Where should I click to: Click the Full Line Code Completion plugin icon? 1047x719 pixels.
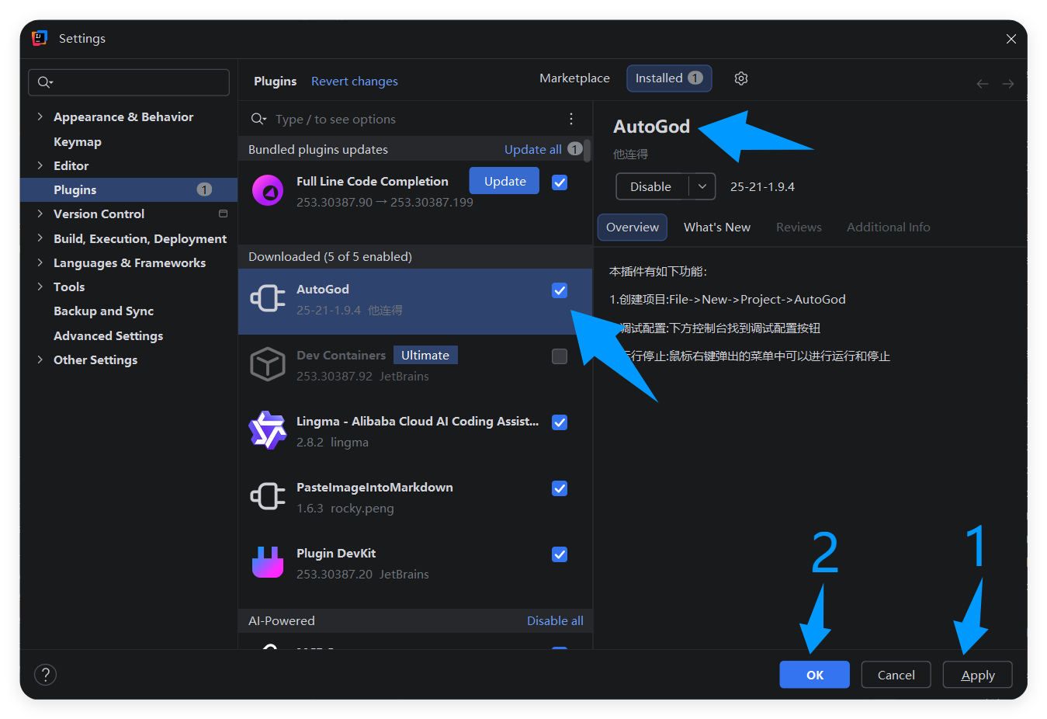click(x=268, y=191)
